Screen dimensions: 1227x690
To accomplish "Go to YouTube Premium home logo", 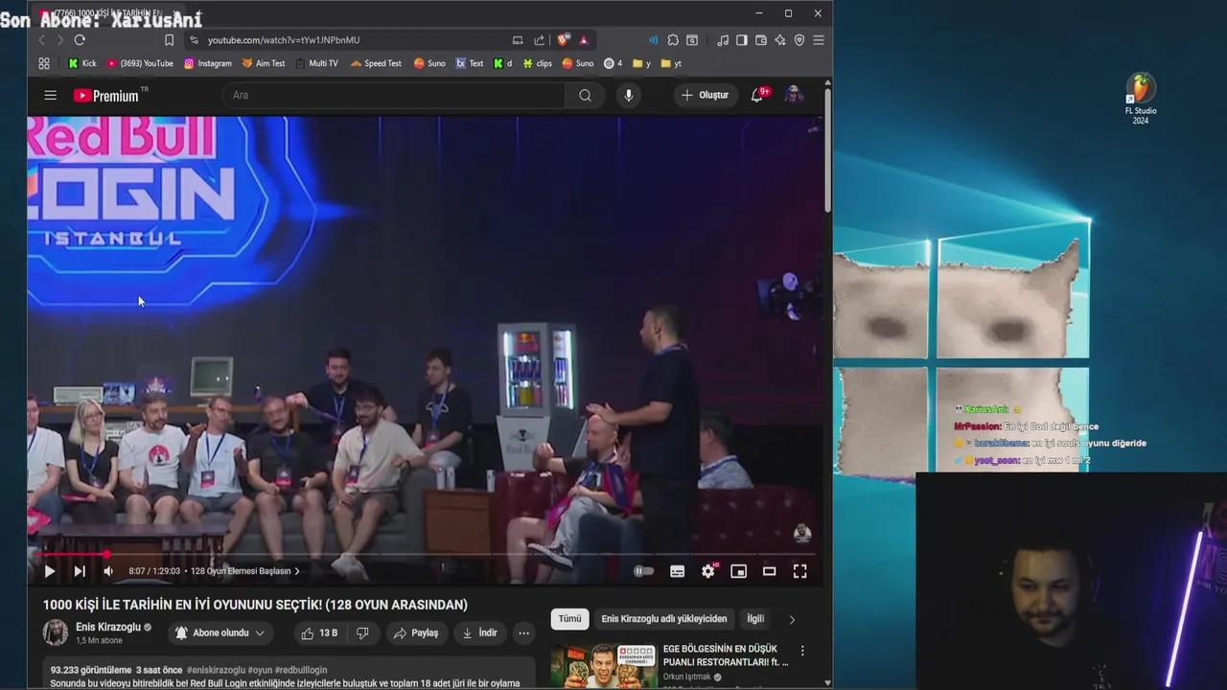I will [107, 95].
